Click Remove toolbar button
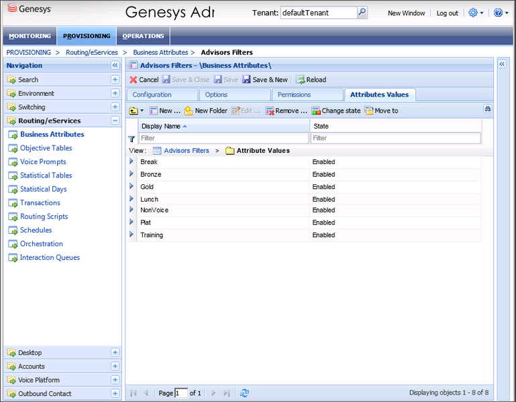 [286, 111]
